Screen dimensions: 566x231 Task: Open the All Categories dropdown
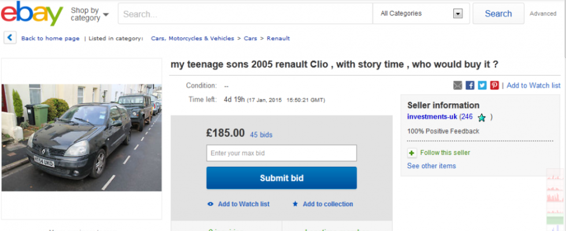tap(422, 13)
